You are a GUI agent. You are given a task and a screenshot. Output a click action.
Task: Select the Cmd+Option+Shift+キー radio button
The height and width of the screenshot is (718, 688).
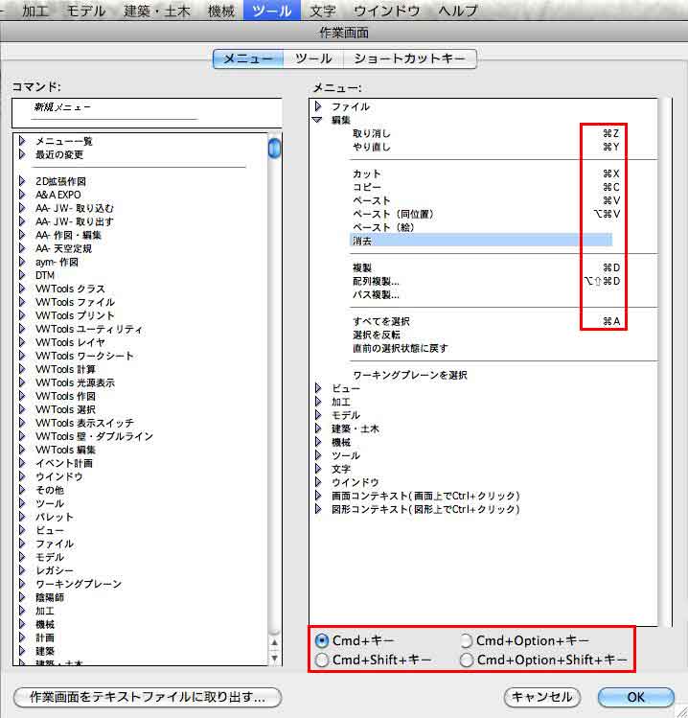[467, 660]
